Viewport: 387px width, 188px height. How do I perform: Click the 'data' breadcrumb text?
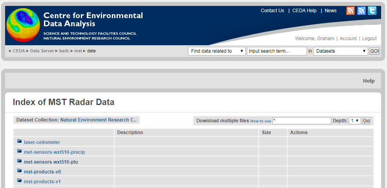click(x=91, y=51)
